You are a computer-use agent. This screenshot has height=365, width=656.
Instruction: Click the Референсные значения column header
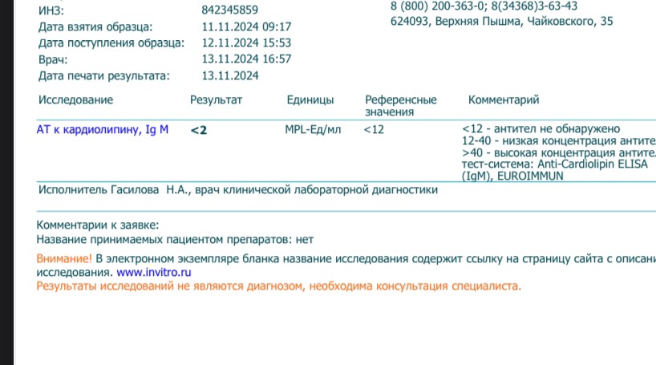400,106
